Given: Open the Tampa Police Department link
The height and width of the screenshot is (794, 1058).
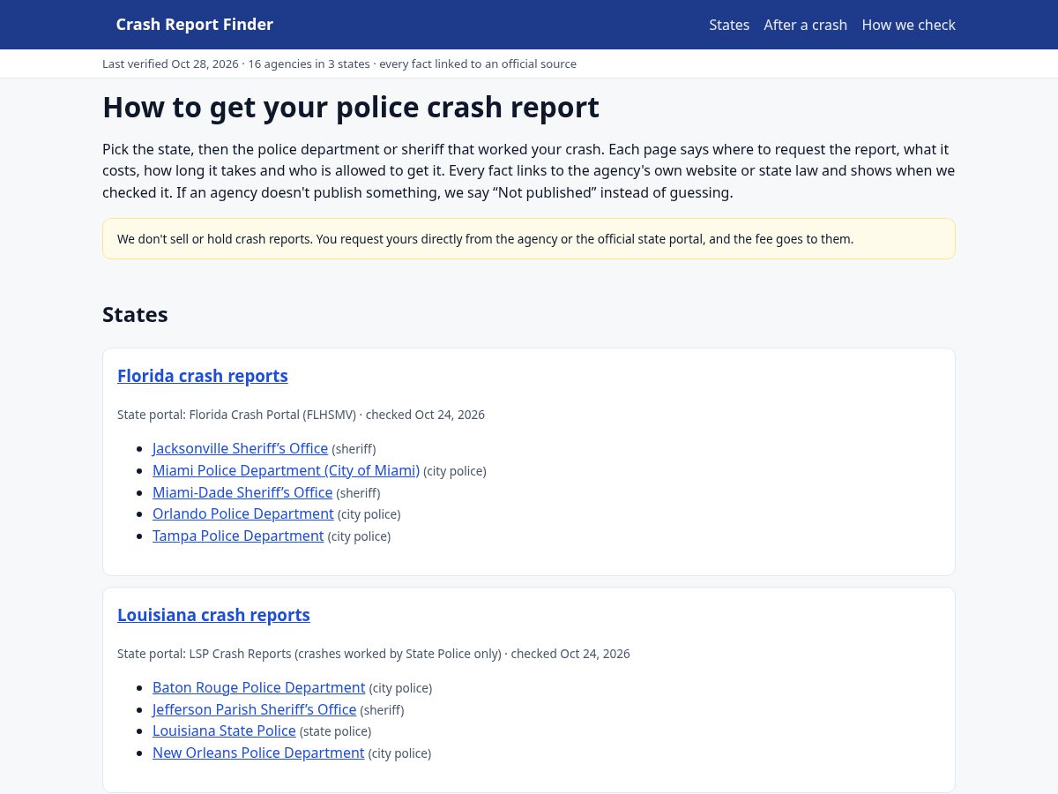Looking at the screenshot, I should coord(238,536).
